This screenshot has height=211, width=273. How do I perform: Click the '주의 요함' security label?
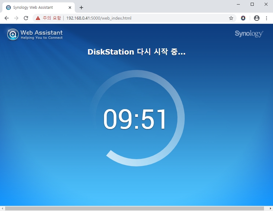52,18
